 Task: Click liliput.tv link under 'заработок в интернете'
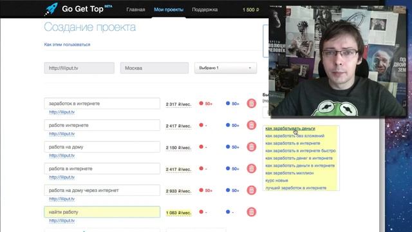pyautogui.click(x=62, y=112)
